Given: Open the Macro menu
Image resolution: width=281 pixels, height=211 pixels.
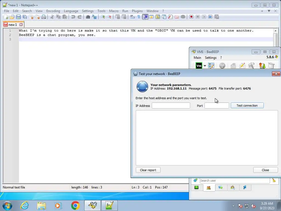Looking at the screenshot, I should tap(114, 11).
